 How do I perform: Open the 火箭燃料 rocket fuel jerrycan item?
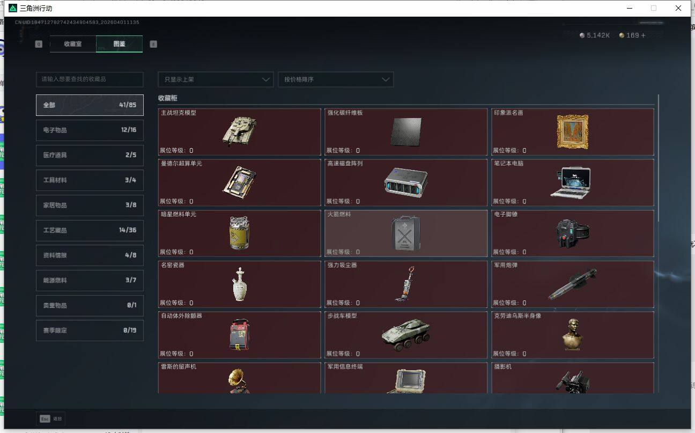coord(406,233)
